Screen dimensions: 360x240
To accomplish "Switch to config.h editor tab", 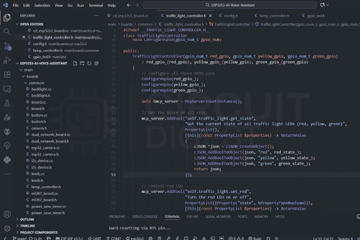I will 230,15.
